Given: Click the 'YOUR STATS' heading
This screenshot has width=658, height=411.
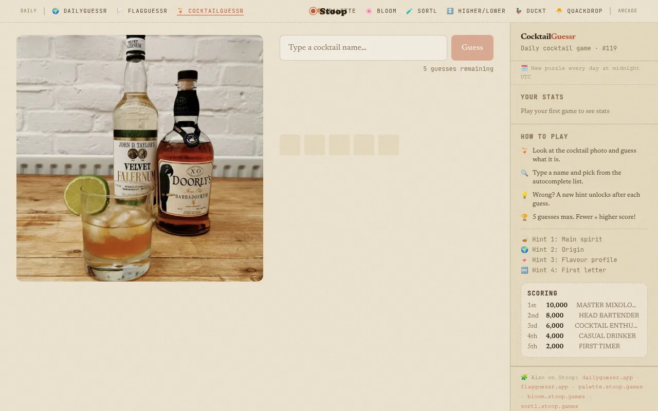Looking at the screenshot, I should (542, 97).
